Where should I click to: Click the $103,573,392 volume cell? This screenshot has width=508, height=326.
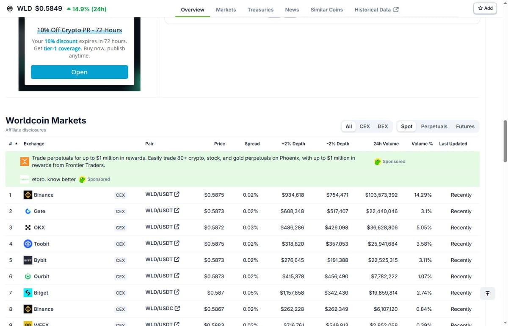click(381, 195)
